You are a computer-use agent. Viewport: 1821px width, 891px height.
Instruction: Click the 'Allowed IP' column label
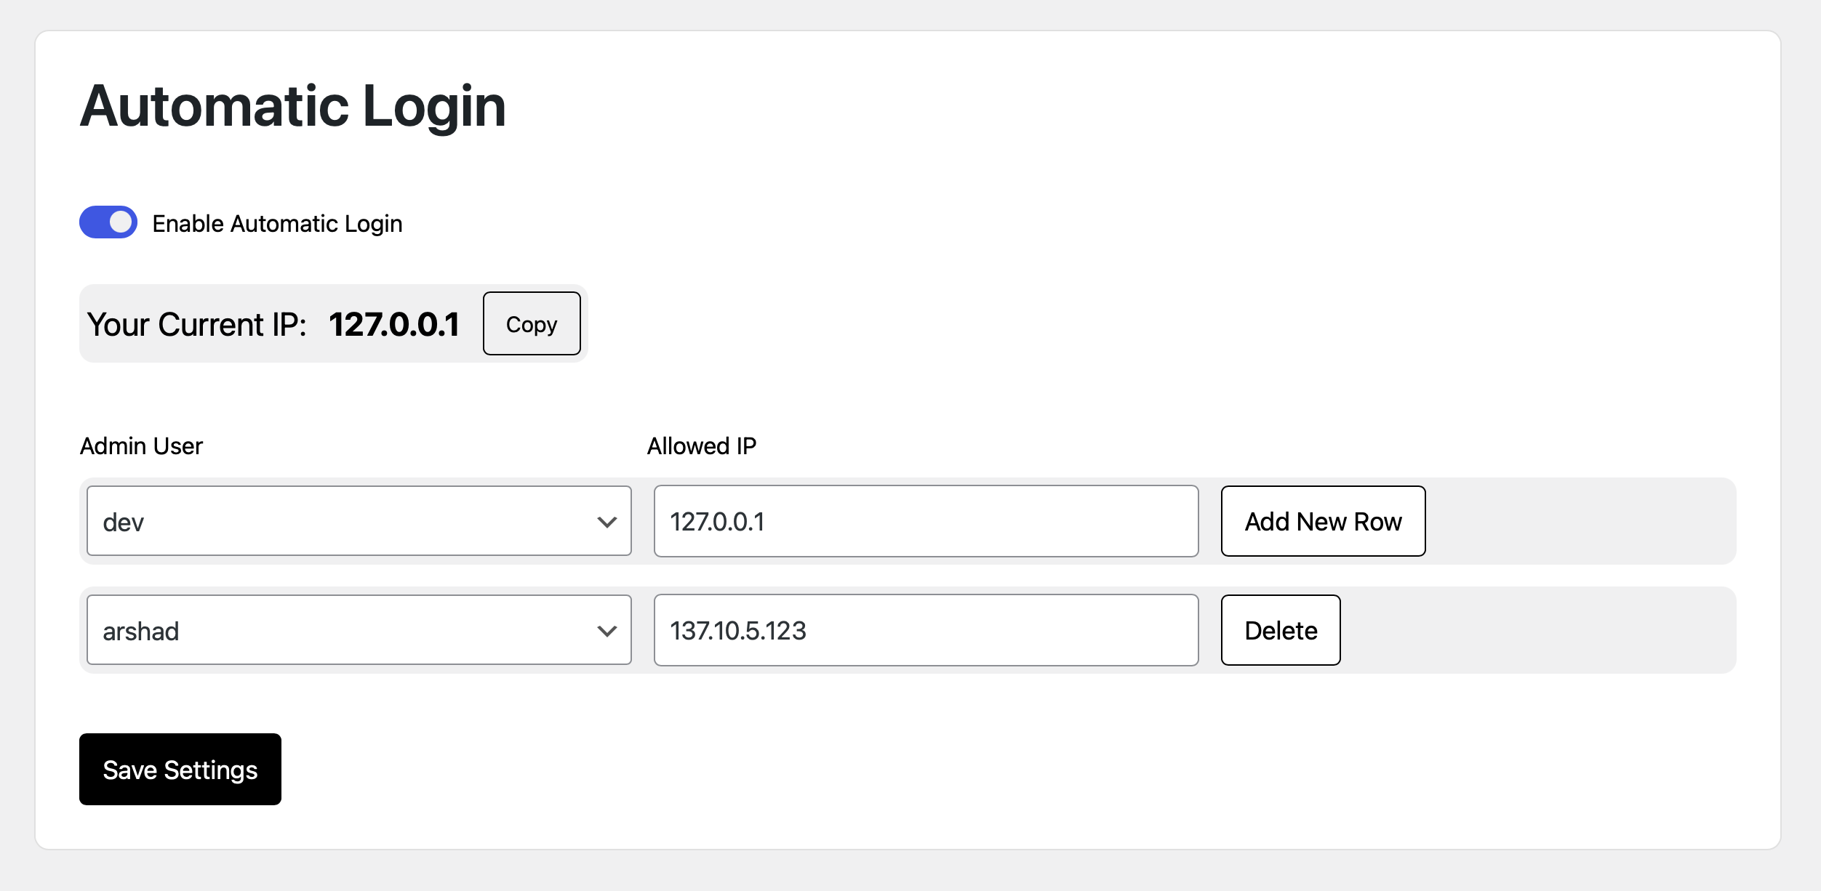point(702,445)
